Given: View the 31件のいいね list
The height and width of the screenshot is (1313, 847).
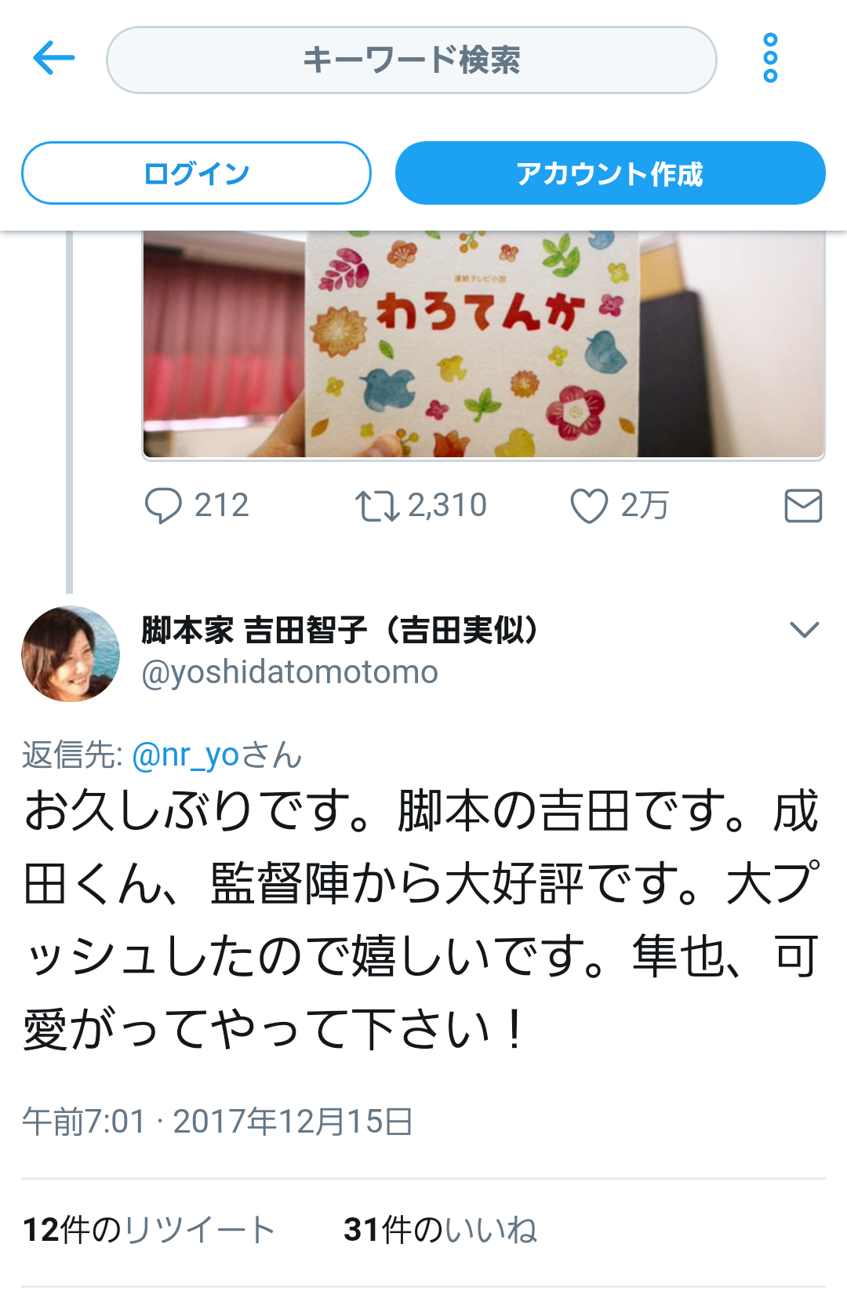Looking at the screenshot, I should point(440,1230).
